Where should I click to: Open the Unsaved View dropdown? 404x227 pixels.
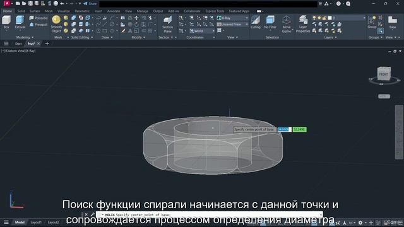[233, 24]
